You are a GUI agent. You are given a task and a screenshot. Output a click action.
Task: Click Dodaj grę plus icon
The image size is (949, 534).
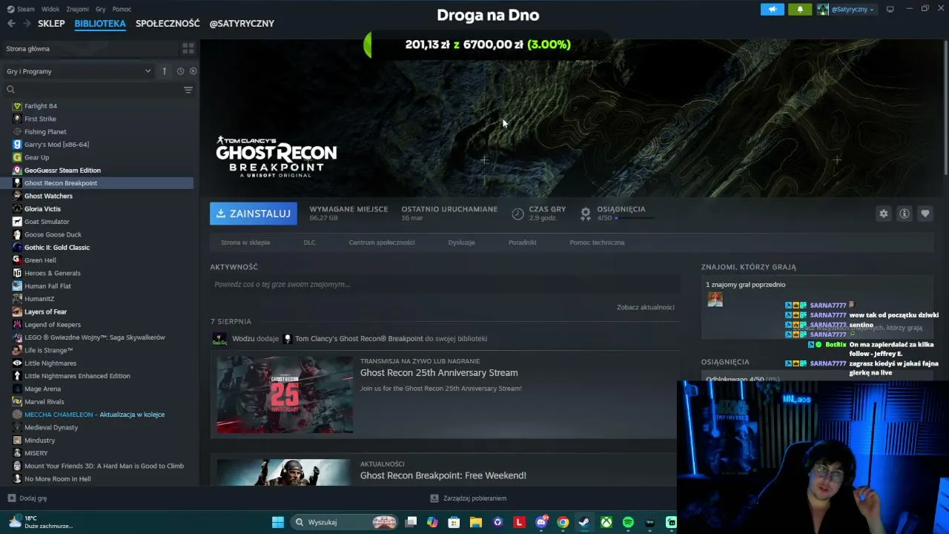pyautogui.click(x=11, y=498)
